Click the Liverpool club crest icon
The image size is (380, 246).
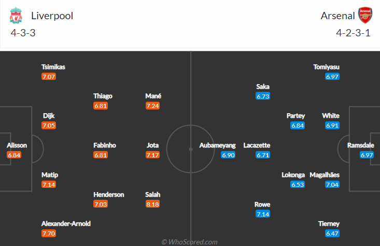click(x=16, y=16)
